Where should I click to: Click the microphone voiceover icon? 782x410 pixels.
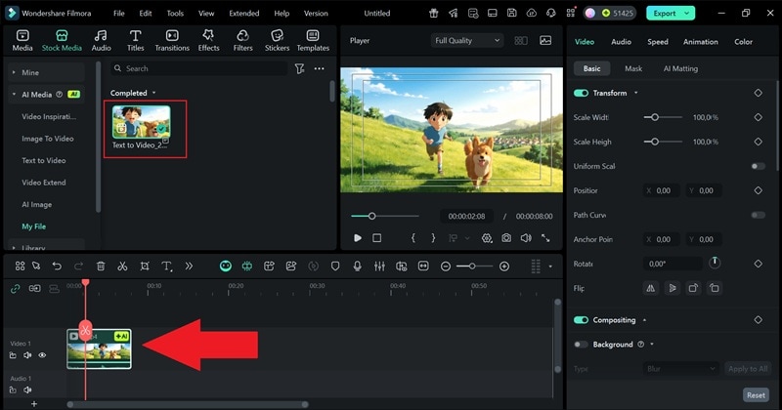(357, 266)
